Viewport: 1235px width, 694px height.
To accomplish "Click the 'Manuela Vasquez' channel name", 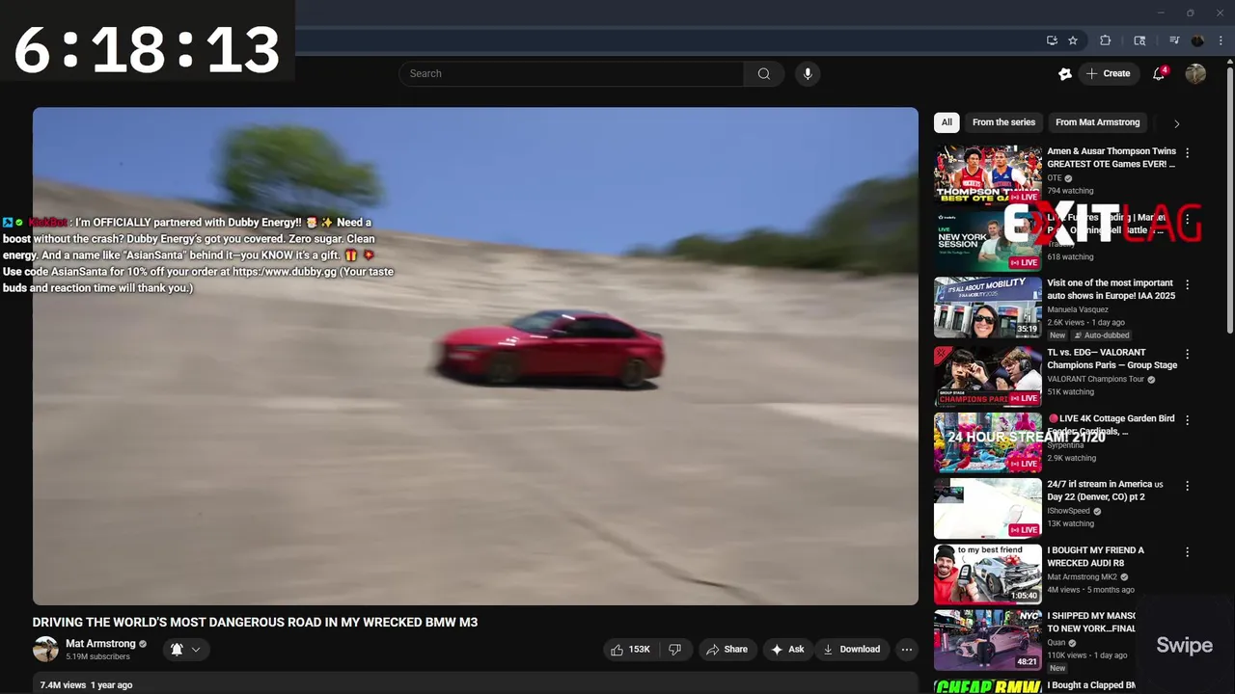I will (1079, 309).
